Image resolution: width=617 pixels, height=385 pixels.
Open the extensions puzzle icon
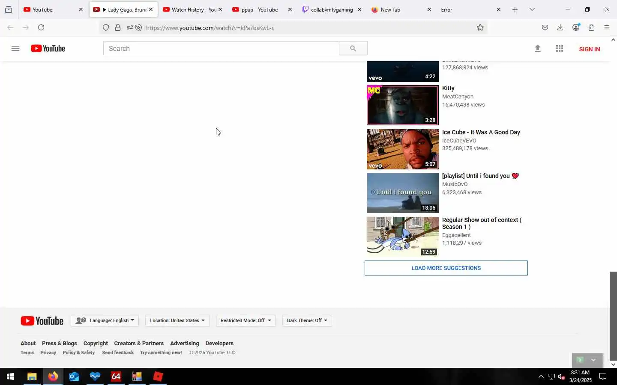point(592,27)
